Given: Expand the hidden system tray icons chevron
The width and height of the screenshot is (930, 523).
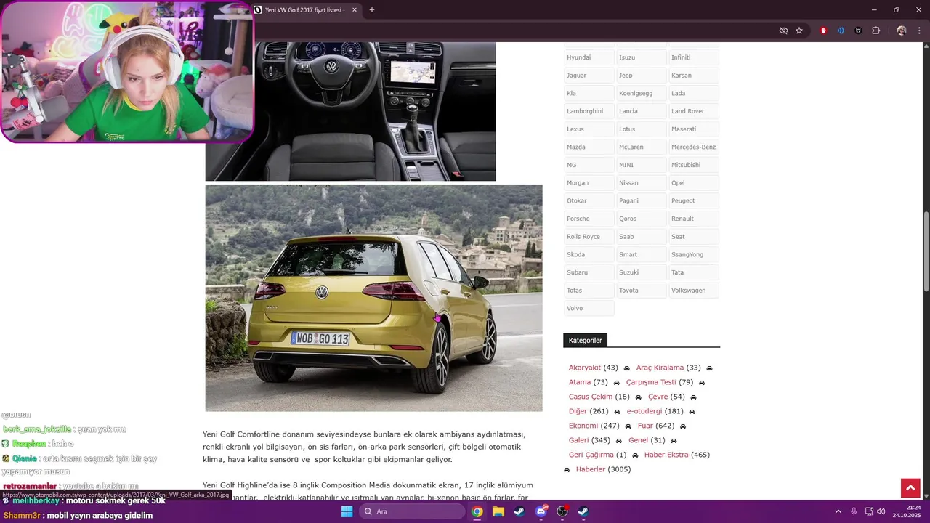Looking at the screenshot, I should 838,511.
